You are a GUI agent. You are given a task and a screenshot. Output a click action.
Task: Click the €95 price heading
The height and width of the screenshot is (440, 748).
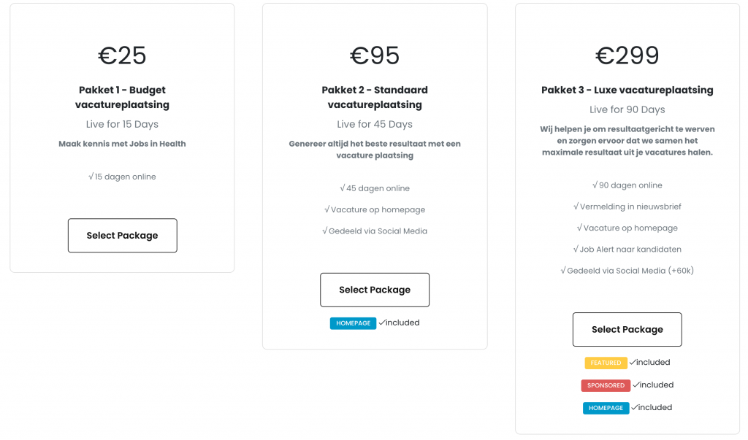click(x=375, y=55)
